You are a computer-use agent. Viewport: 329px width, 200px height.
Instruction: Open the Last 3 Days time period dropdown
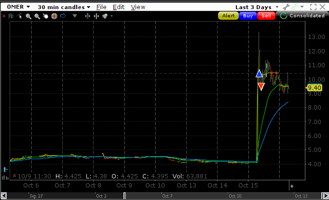257,7
